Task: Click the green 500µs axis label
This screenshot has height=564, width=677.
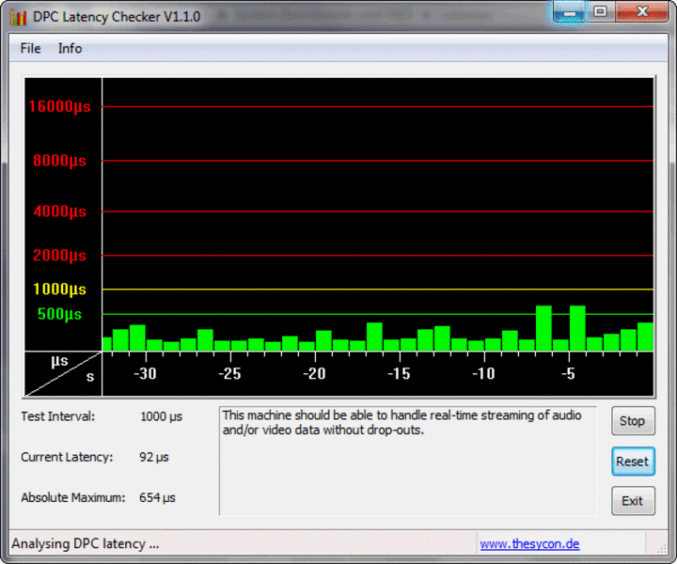Action: [x=59, y=314]
